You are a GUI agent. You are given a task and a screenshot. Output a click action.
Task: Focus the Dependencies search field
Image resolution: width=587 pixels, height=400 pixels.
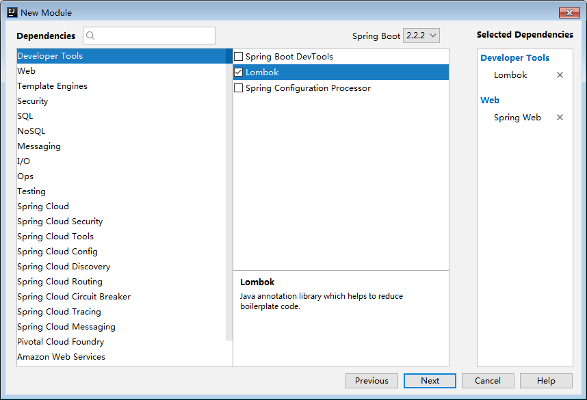pyautogui.click(x=149, y=36)
